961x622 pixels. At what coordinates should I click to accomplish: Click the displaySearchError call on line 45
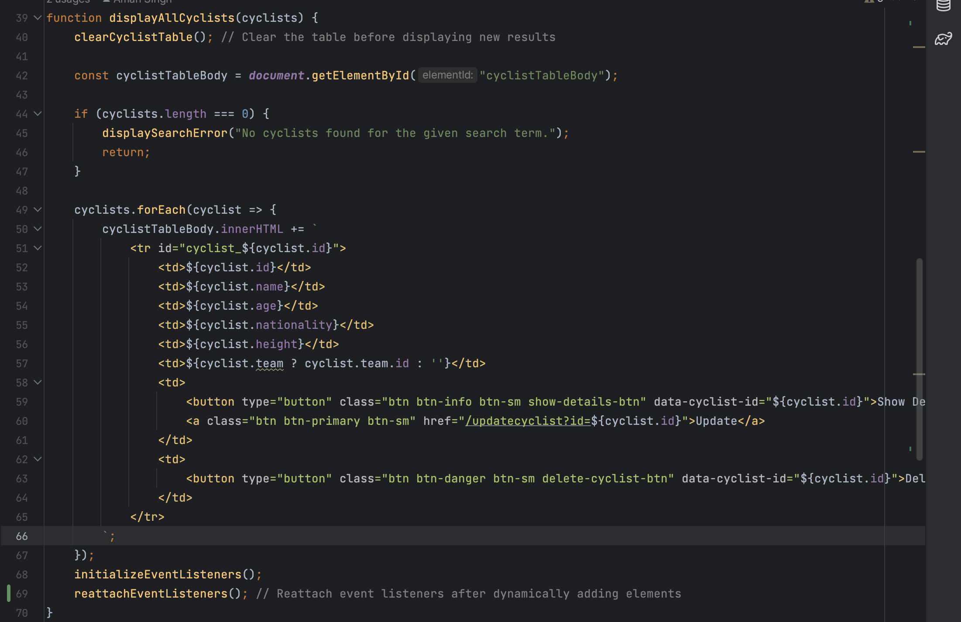click(165, 133)
